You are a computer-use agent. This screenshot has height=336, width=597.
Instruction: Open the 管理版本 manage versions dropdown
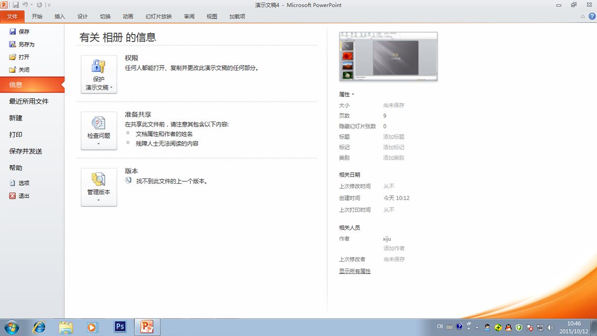point(99,187)
